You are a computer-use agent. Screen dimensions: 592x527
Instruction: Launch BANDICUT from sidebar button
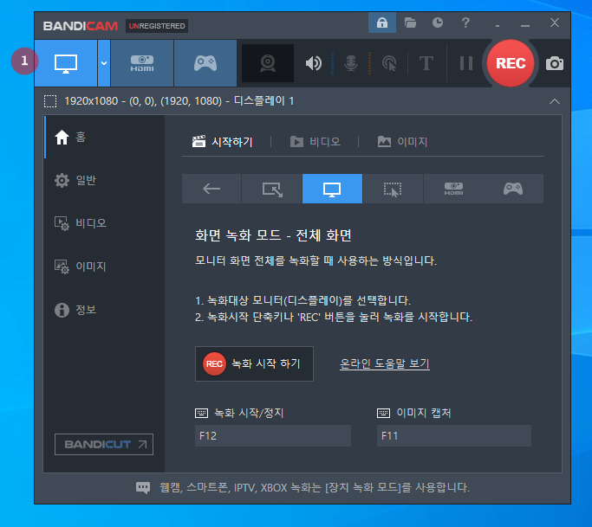pos(104,445)
